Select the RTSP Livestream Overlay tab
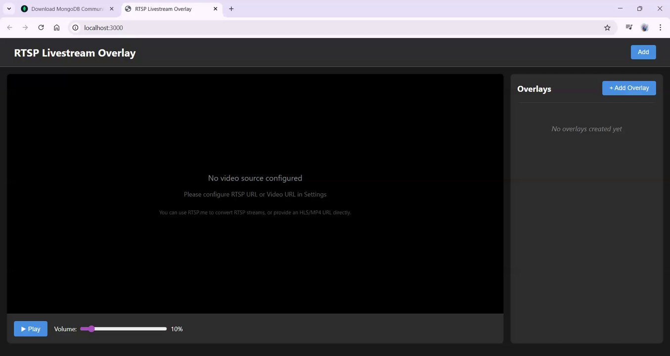Image resolution: width=670 pixels, height=356 pixels. [x=171, y=9]
